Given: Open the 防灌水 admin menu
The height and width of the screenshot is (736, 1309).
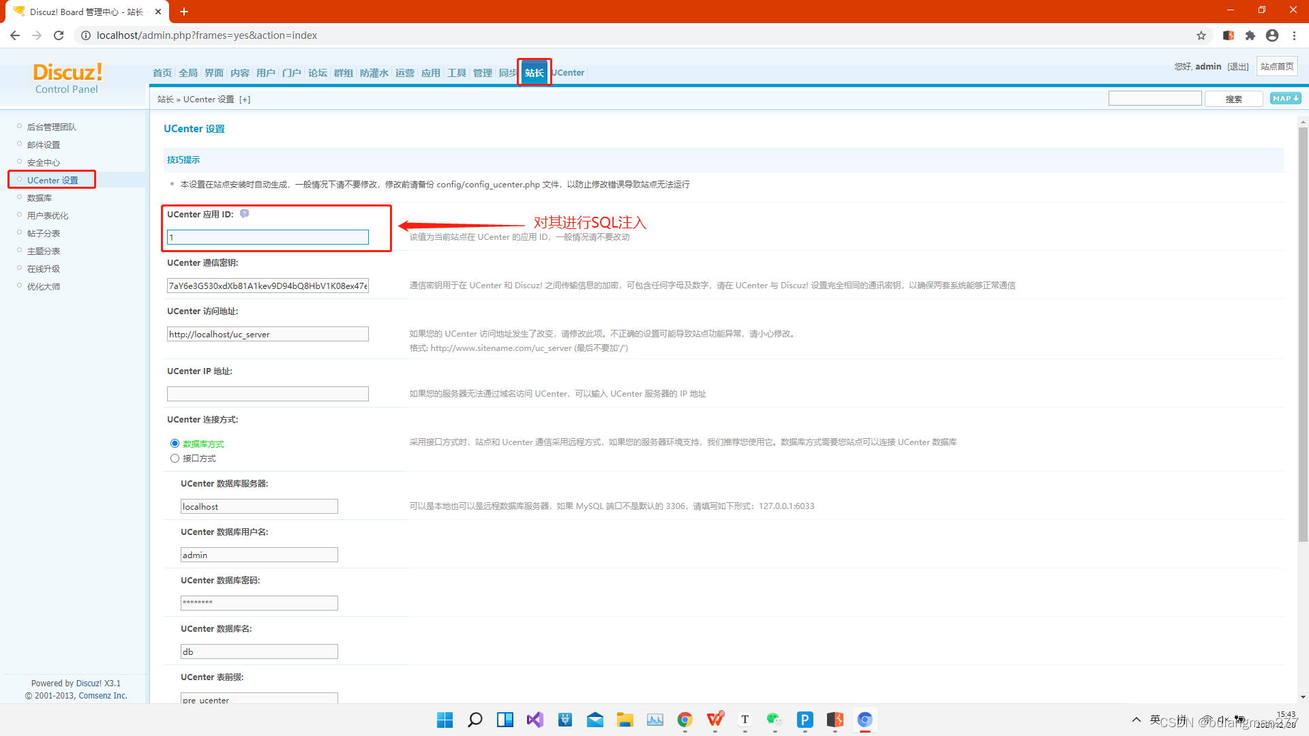Looking at the screenshot, I should 374,73.
